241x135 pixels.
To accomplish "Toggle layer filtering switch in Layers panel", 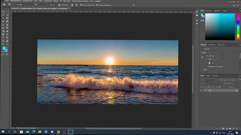I will tap(240, 80).
